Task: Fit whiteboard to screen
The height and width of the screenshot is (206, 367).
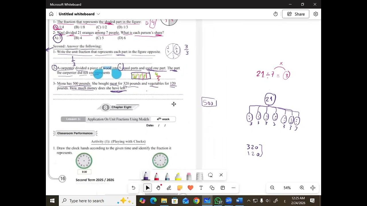Action: (313, 188)
